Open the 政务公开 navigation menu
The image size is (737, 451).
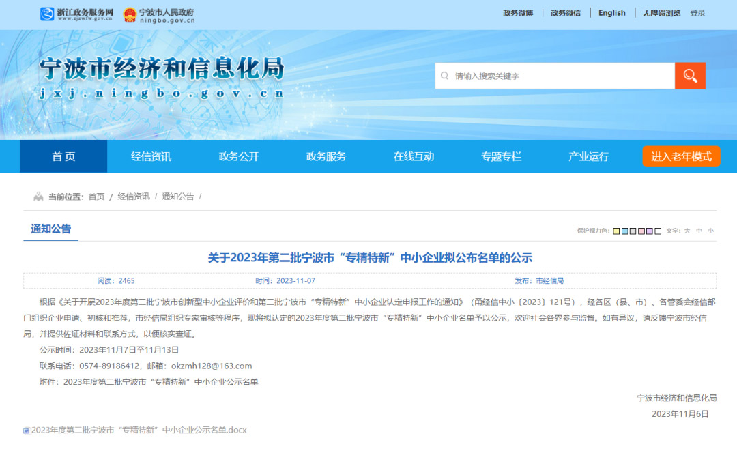(239, 157)
